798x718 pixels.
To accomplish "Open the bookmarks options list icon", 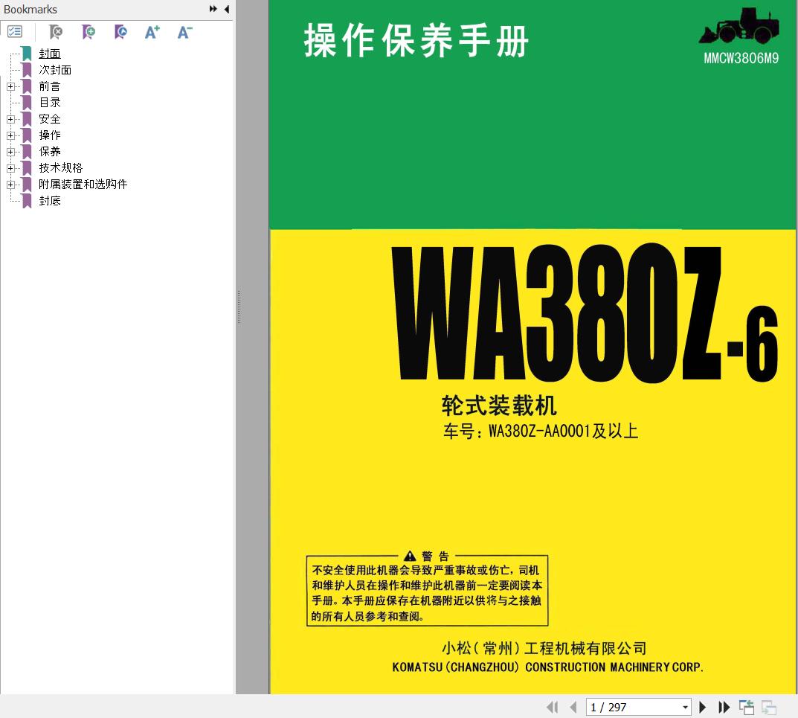I will coord(16,32).
